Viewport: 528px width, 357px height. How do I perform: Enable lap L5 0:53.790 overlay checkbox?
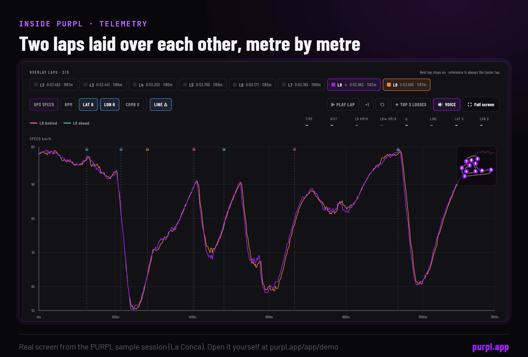pos(185,85)
